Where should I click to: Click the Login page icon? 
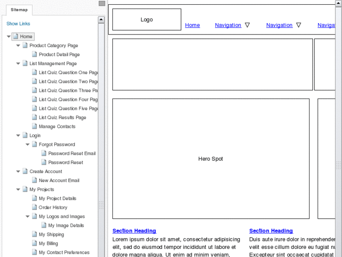[25, 135]
